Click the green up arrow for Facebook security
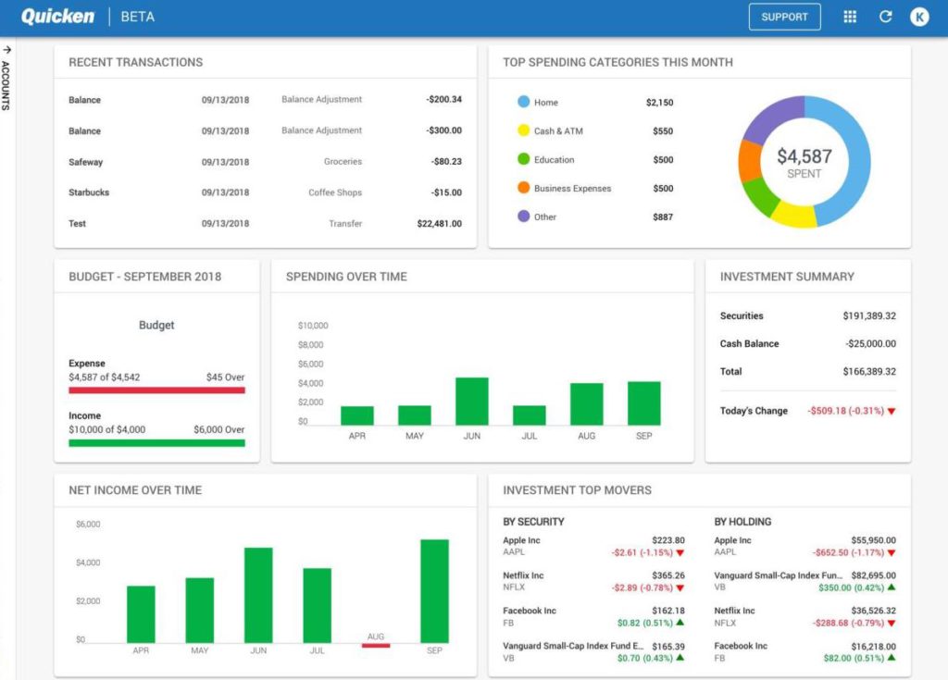The width and height of the screenshot is (948, 680). pyautogui.click(x=680, y=623)
